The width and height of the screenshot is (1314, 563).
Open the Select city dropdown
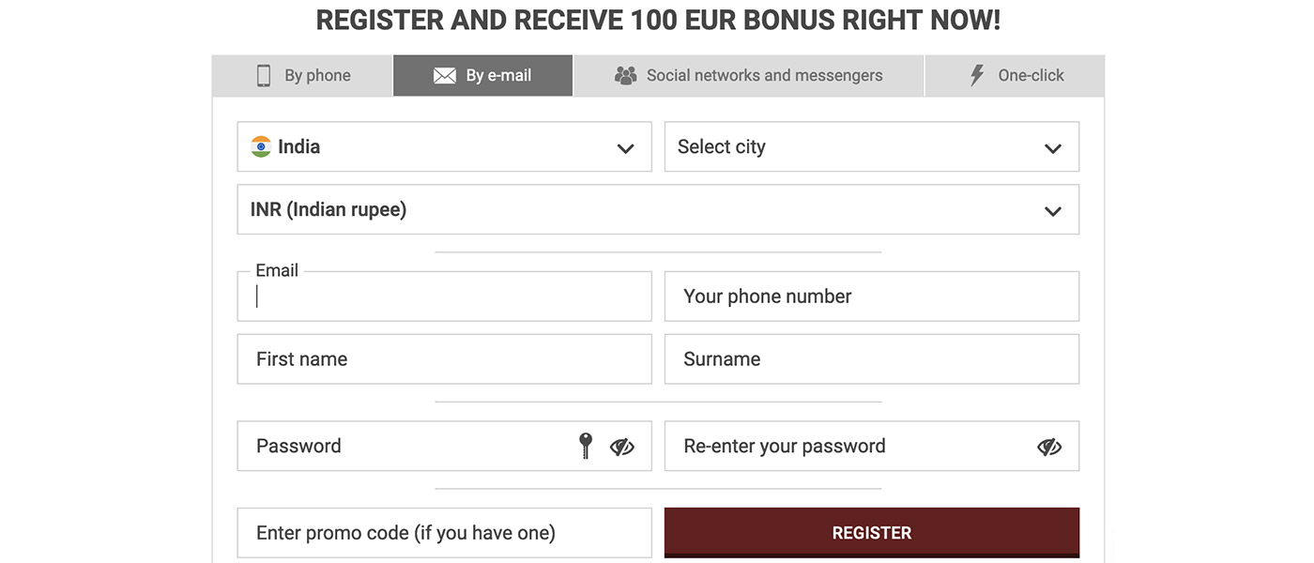tap(871, 146)
